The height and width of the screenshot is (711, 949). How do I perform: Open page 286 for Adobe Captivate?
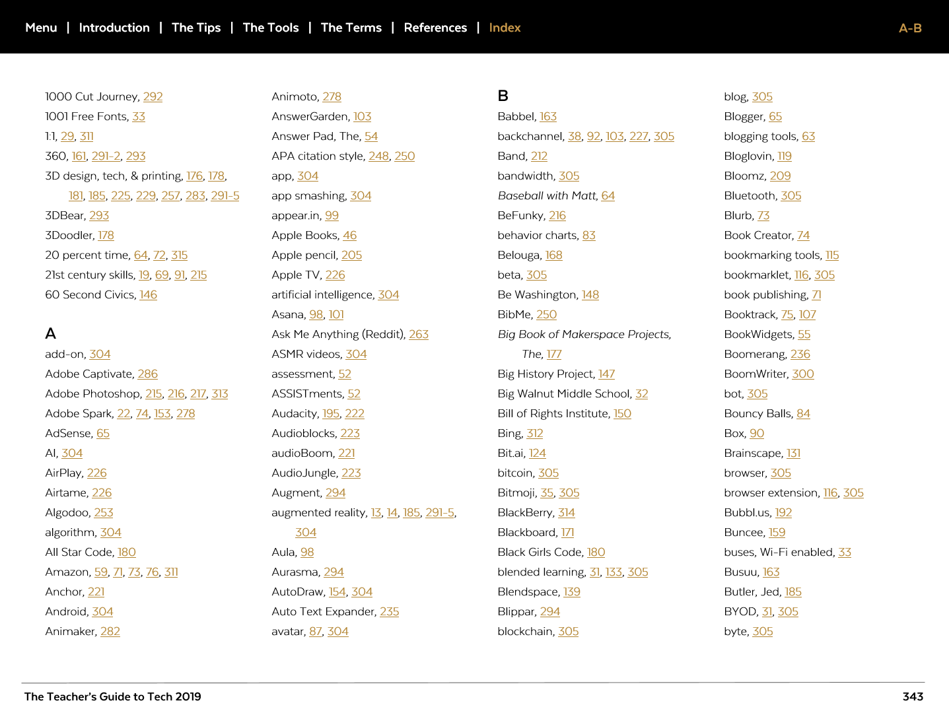click(147, 374)
